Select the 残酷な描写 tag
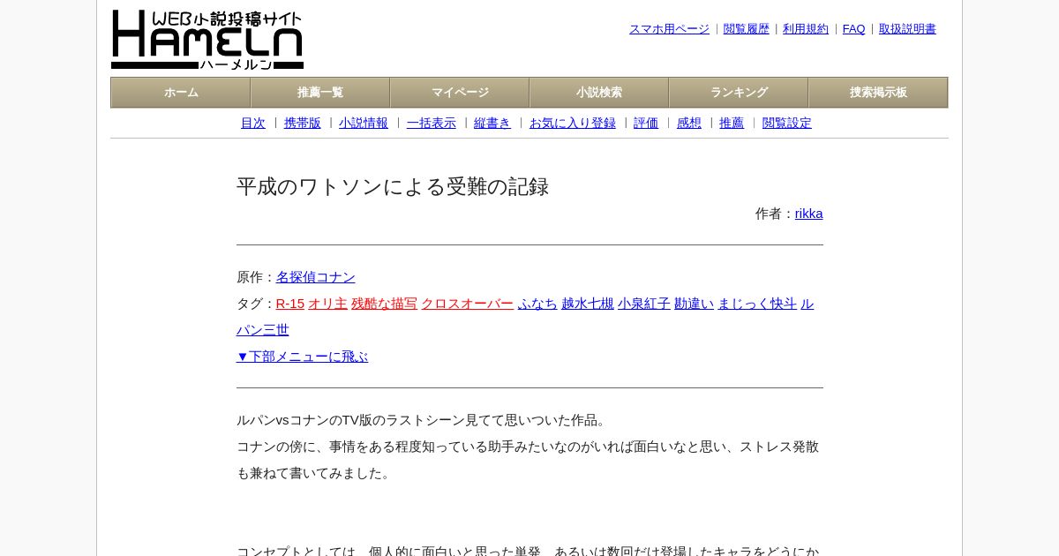The height and width of the screenshot is (556, 1059). pos(385,304)
